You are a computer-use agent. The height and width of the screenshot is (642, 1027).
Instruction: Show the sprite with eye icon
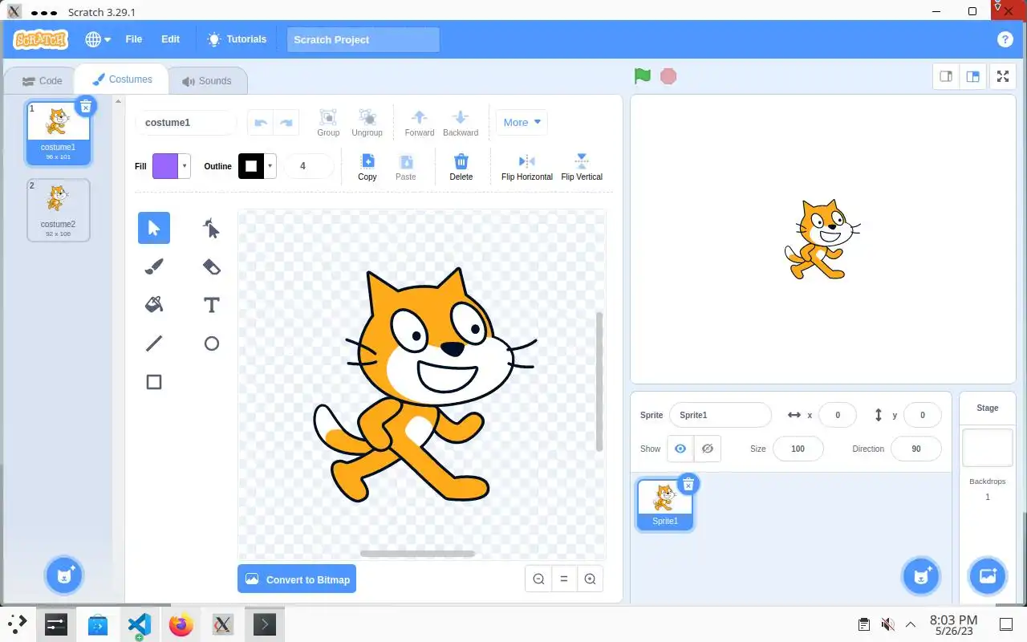point(680,449)
